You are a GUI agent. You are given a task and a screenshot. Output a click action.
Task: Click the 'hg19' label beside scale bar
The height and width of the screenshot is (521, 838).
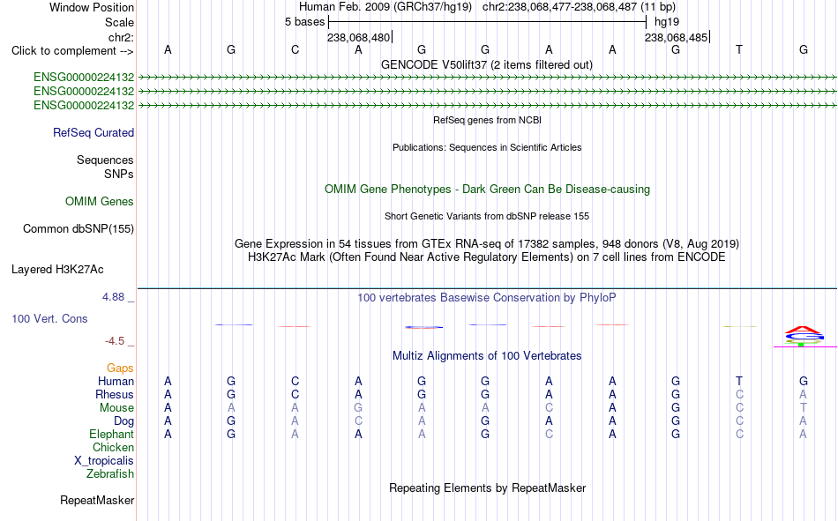(x=667, y=22)
